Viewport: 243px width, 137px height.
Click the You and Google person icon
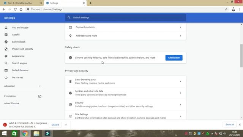tap(6, 27)
